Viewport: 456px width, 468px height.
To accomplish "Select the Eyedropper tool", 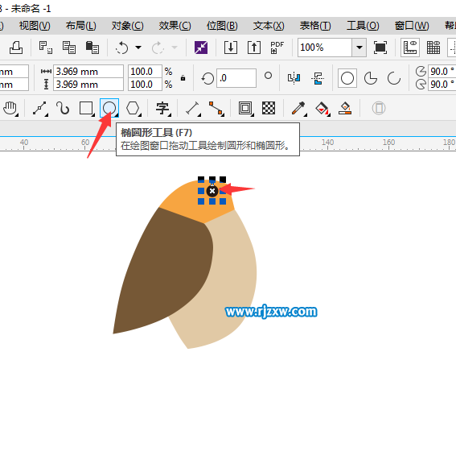I will tap(298, 108).
